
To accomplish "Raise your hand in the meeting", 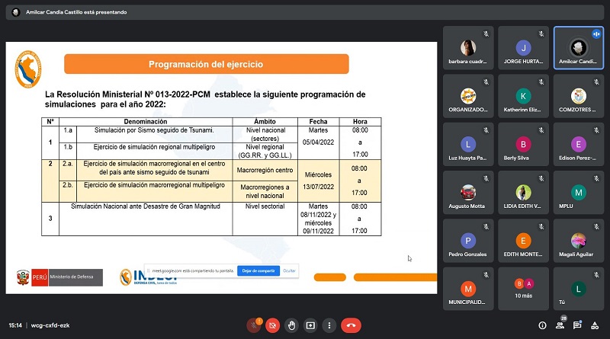I will [291, 325].
